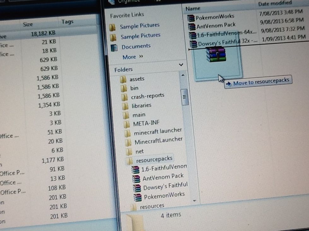Image resolution: width=309 pixels, height=231 pixels.
Task: Open the second Sample Pictures favorite link
Action: coord(141,36)
